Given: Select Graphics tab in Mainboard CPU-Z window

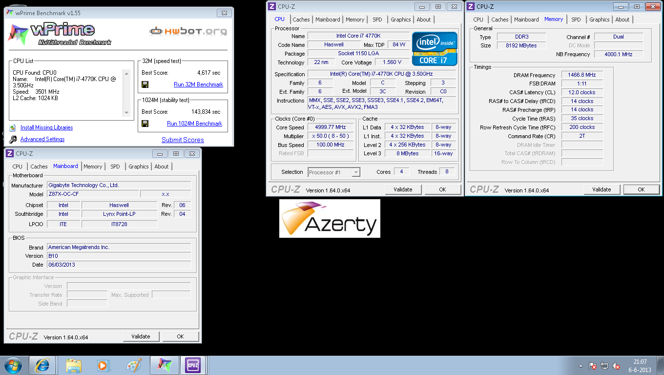Looking at the screenshot, I should 139,167.
